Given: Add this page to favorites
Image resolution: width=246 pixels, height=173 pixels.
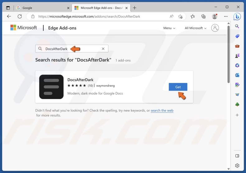Looking at the screenshot, I should coord(180,16).
